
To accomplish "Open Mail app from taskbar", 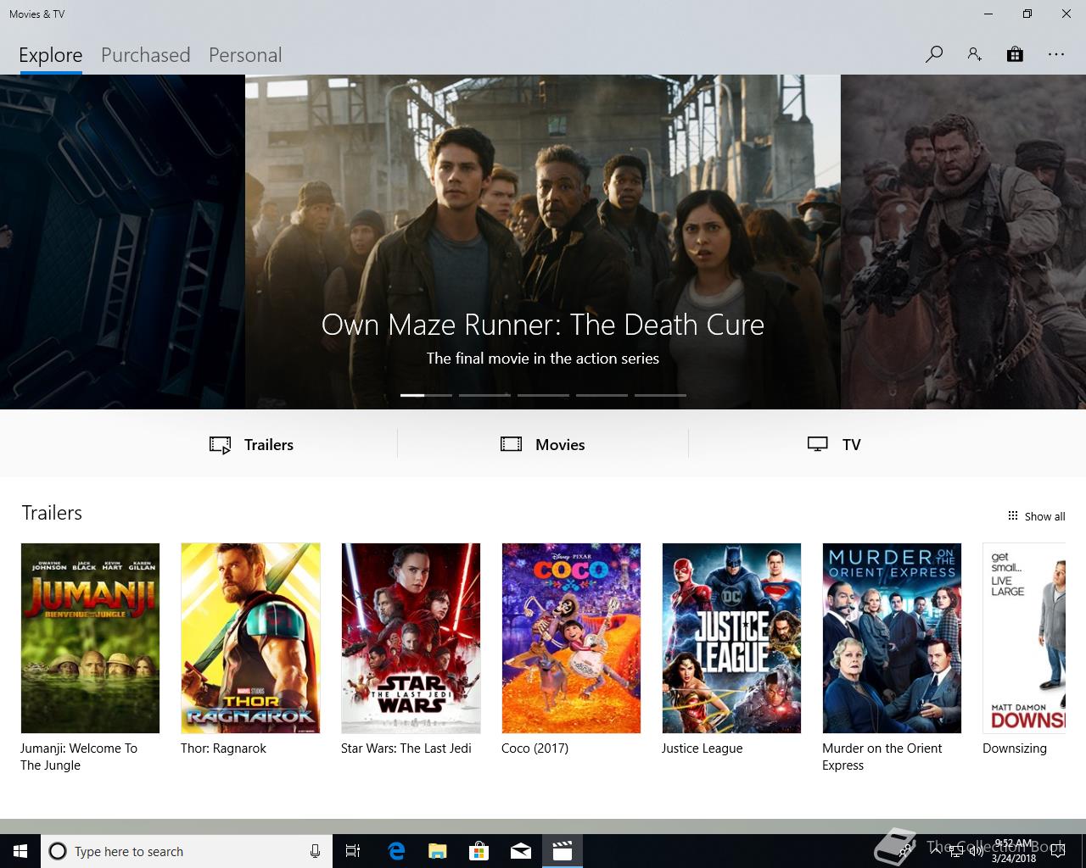I will click(521, 851).
